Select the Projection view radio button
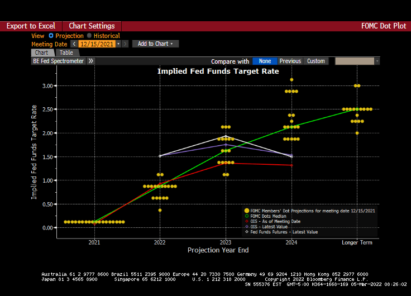This screenshot has width=411, height=296. pyautogui.click(x=51, y=36)
